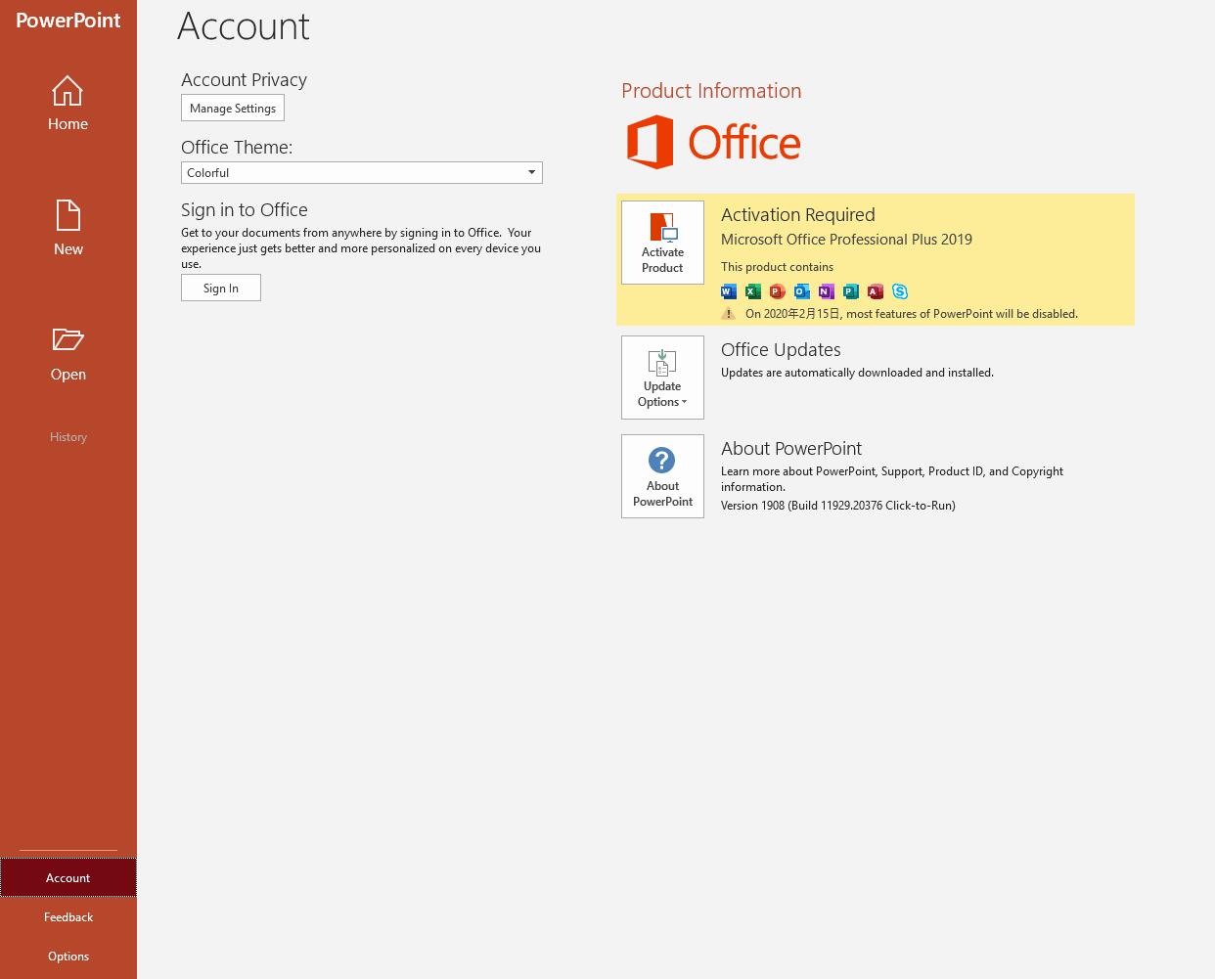Select the Account tab in sidebar
Image resolution: width=1215 pixels, height=979 pixels.
coord(67,877)
